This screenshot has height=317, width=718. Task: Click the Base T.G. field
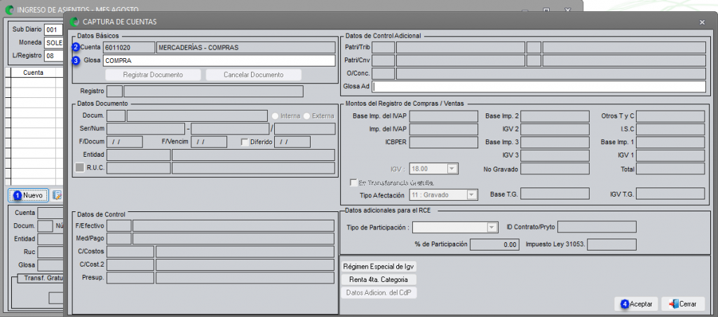(555, 194)
